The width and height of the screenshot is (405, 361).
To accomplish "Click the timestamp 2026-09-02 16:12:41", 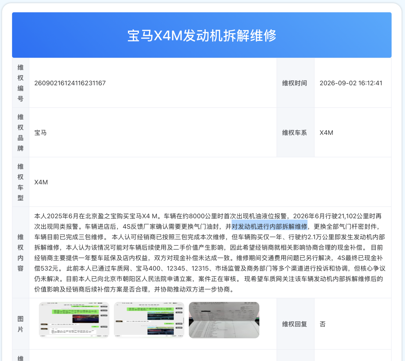I will coord(351,83).
